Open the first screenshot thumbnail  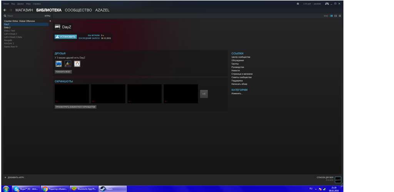[x=72, y=94]
